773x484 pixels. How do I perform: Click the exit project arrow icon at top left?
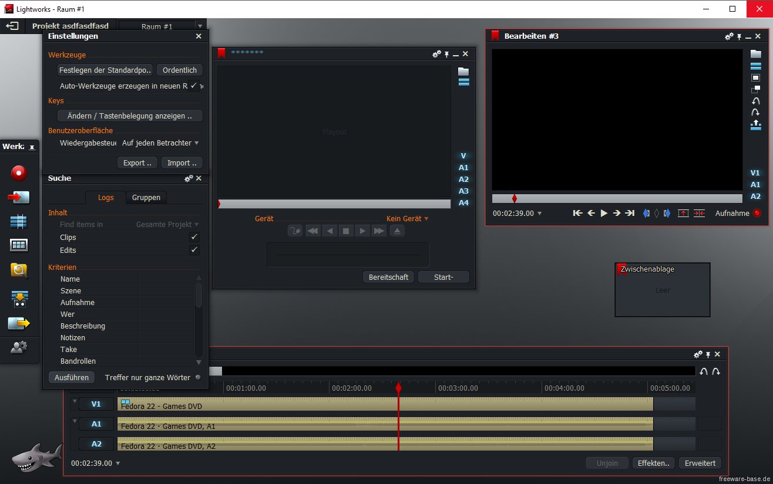12,26
